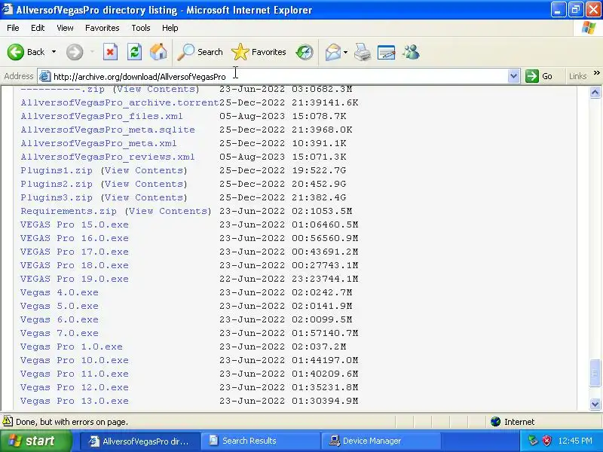Screen dimensions: 603x452
Task: Download Plugins2.zip
Action: click(57, 184)
